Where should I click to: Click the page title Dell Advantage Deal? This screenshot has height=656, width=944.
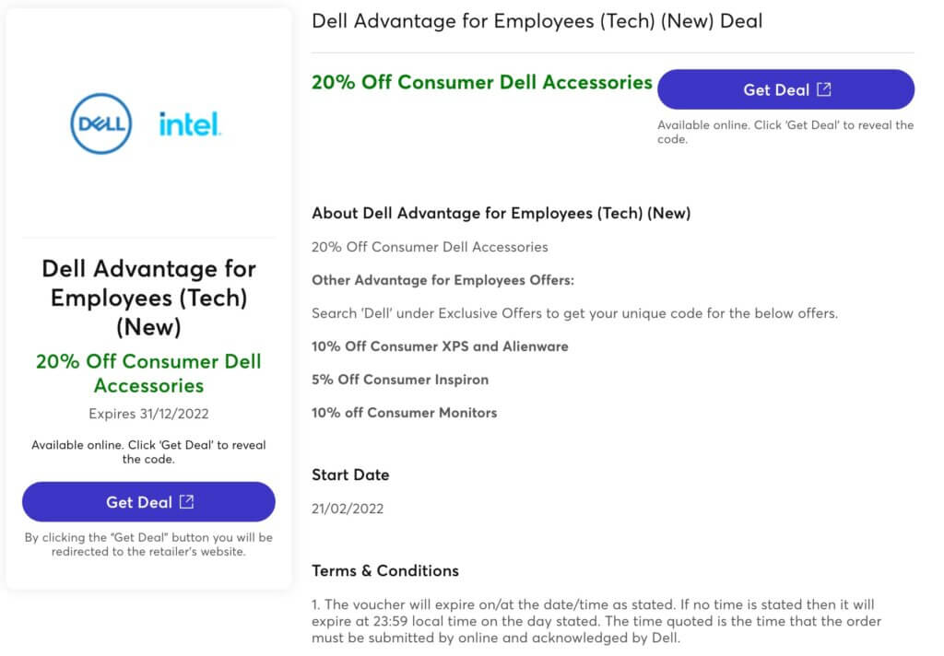point(537,21)
